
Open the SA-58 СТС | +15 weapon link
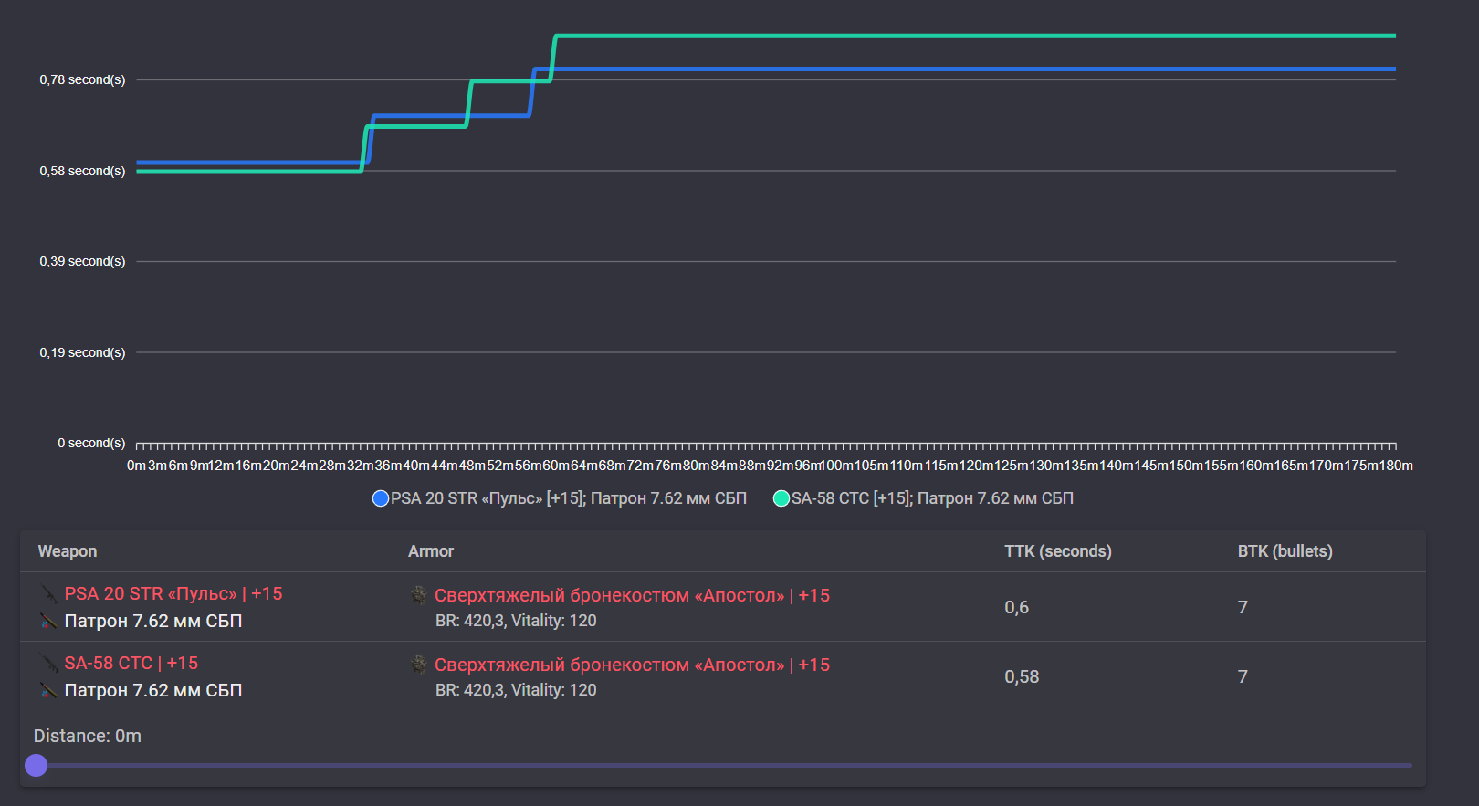tap(131, 664)
